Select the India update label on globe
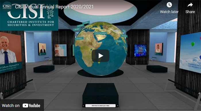The width and height of the screenshot is (201, 111). pos(118,41)
